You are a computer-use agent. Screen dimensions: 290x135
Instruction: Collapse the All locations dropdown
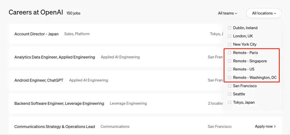[264, 13]
